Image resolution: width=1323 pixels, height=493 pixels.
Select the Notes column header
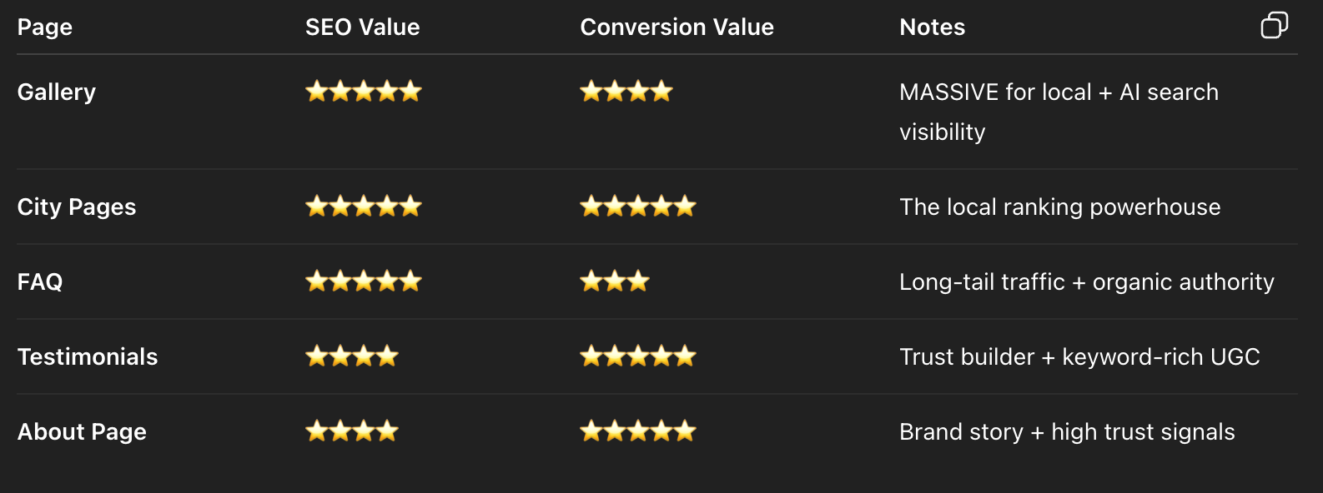932,27
